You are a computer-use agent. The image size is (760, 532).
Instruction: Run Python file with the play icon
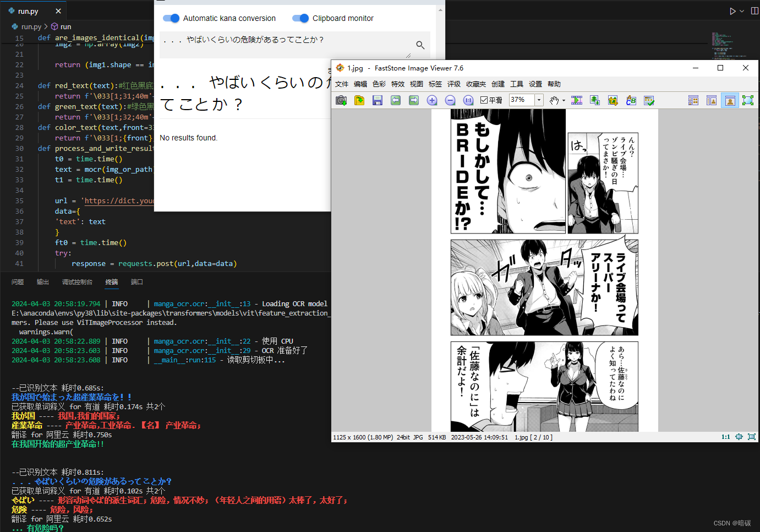(x=732, y=11)
